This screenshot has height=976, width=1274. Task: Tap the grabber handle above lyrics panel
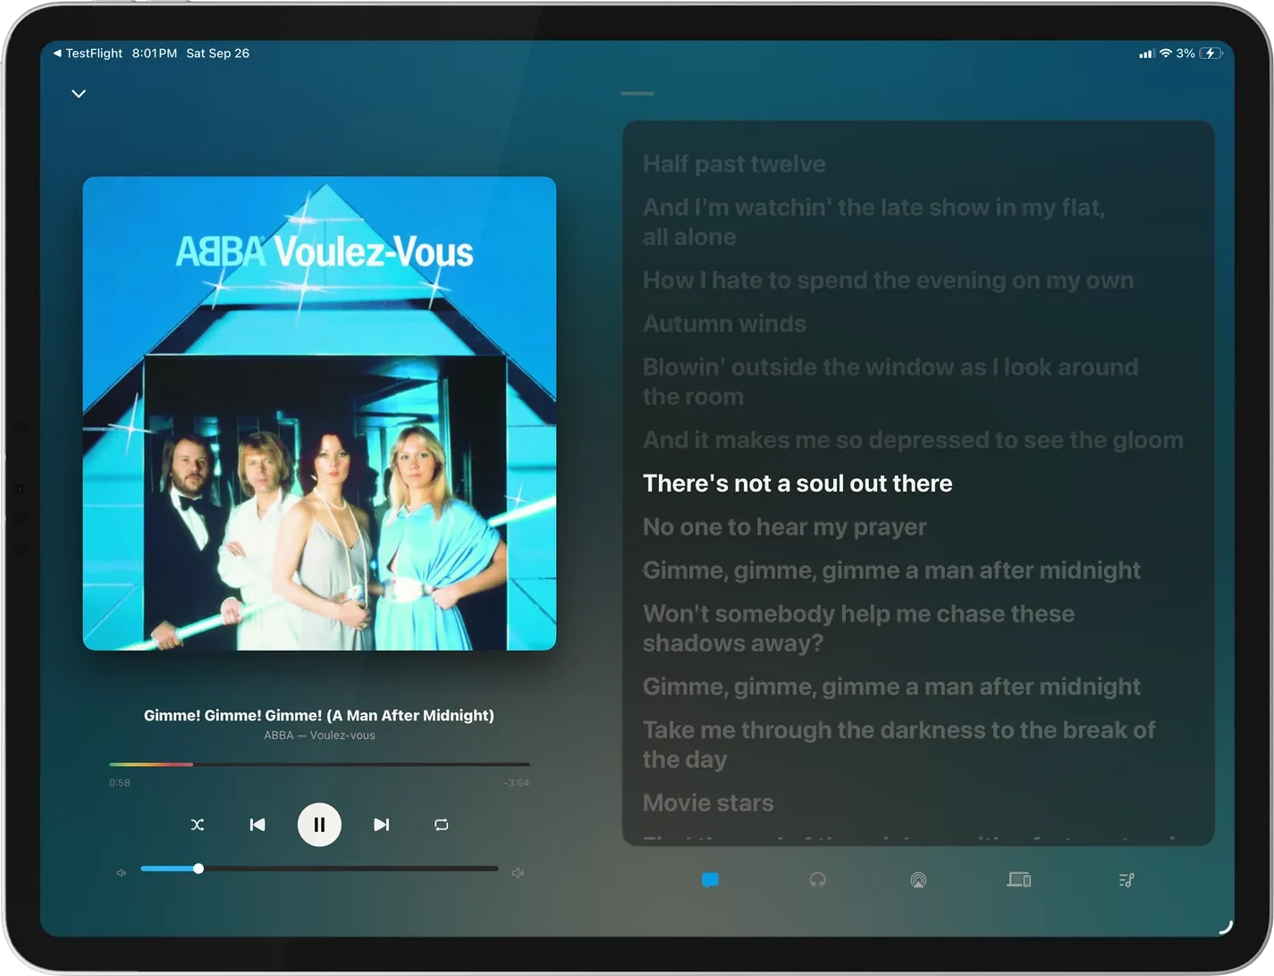637,93
